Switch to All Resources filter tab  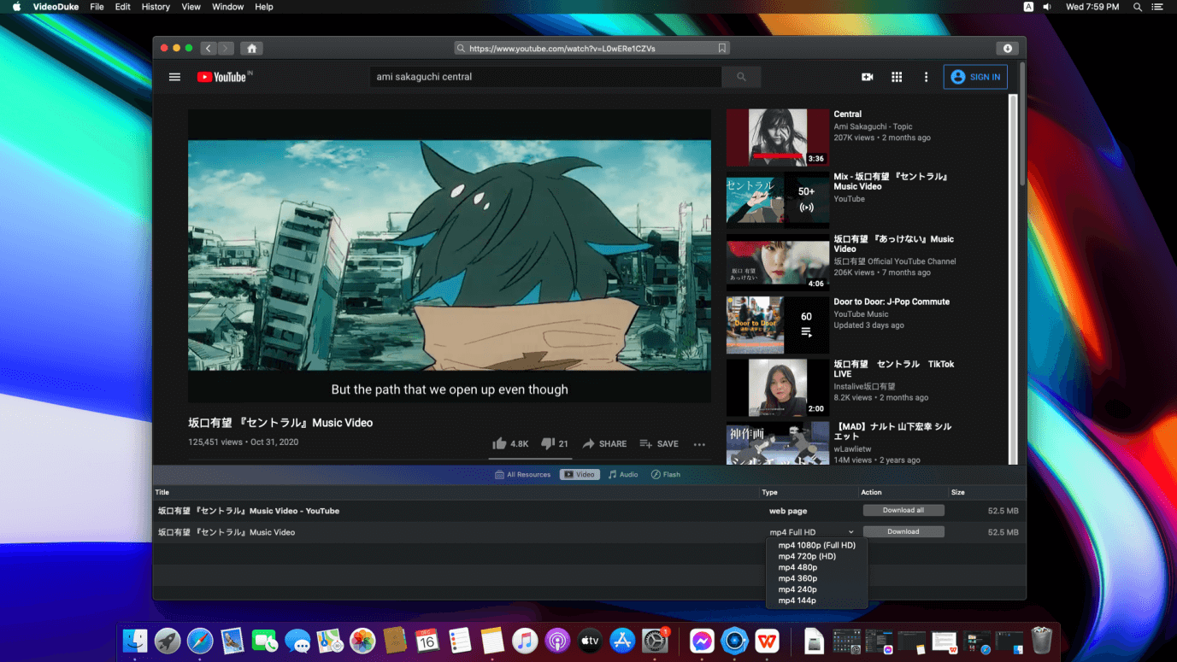[523, 475]
